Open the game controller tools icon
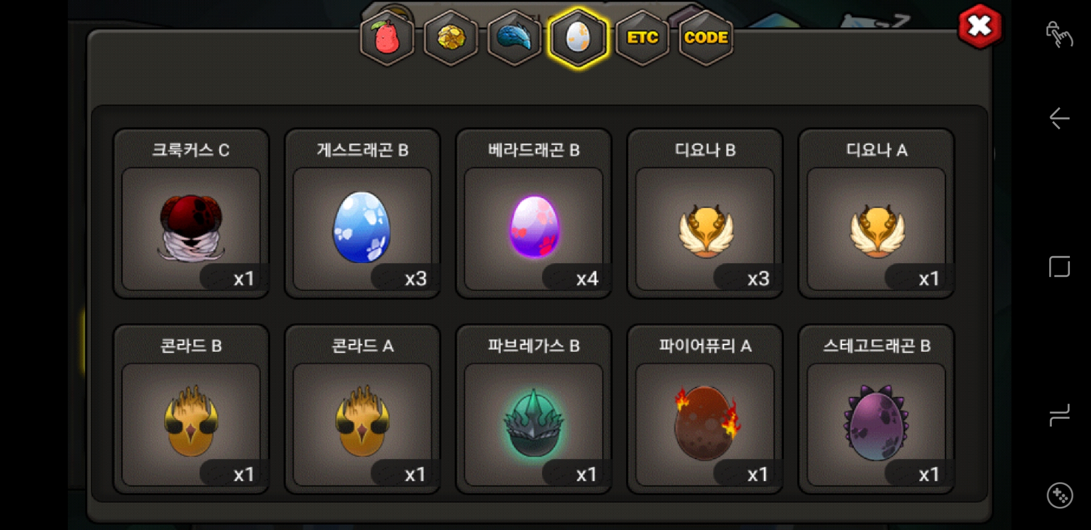Screen dimensions: 1091x530 pyautogui.click(x=1060, y=496)
